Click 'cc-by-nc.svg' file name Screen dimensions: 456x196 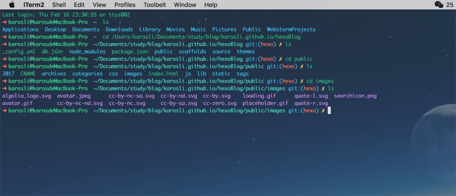point(127,103)
